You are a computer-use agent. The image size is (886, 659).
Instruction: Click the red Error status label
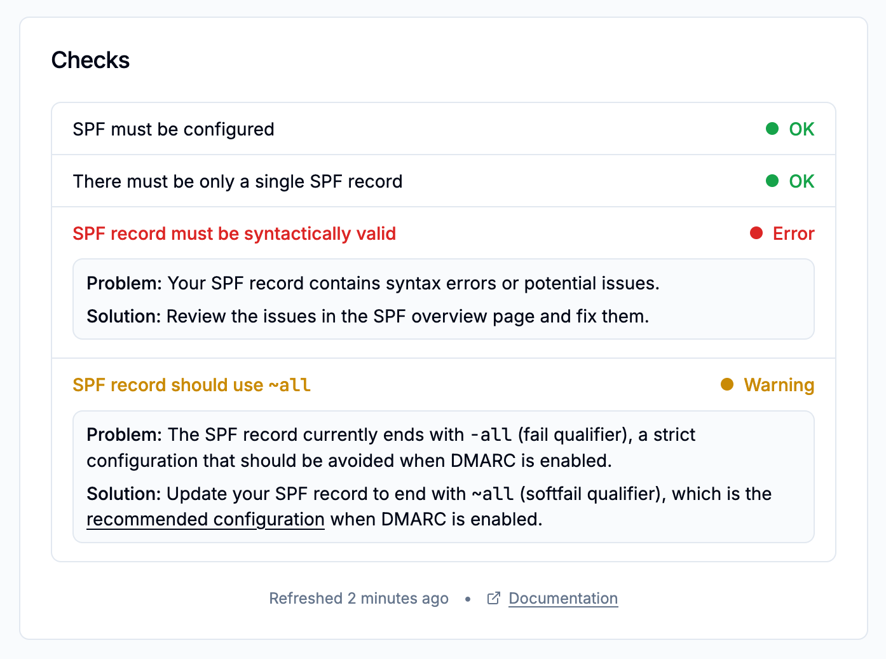pos(793,233)
